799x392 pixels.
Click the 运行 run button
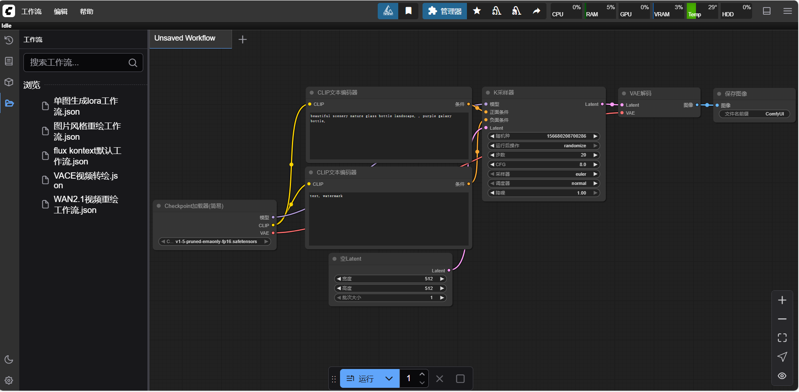[360, 379]
